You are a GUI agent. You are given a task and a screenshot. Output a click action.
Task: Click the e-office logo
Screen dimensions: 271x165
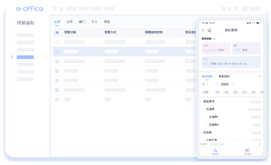(30, 8)
